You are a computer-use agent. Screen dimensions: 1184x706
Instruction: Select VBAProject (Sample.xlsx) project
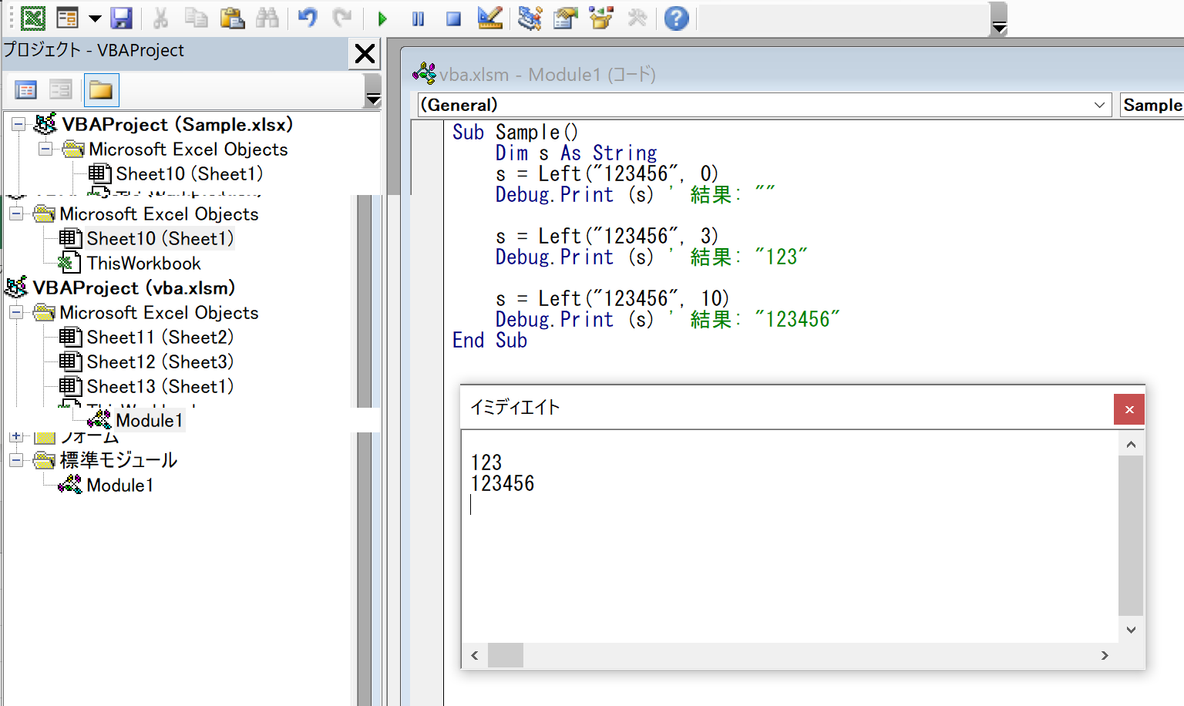coord(177,124)
